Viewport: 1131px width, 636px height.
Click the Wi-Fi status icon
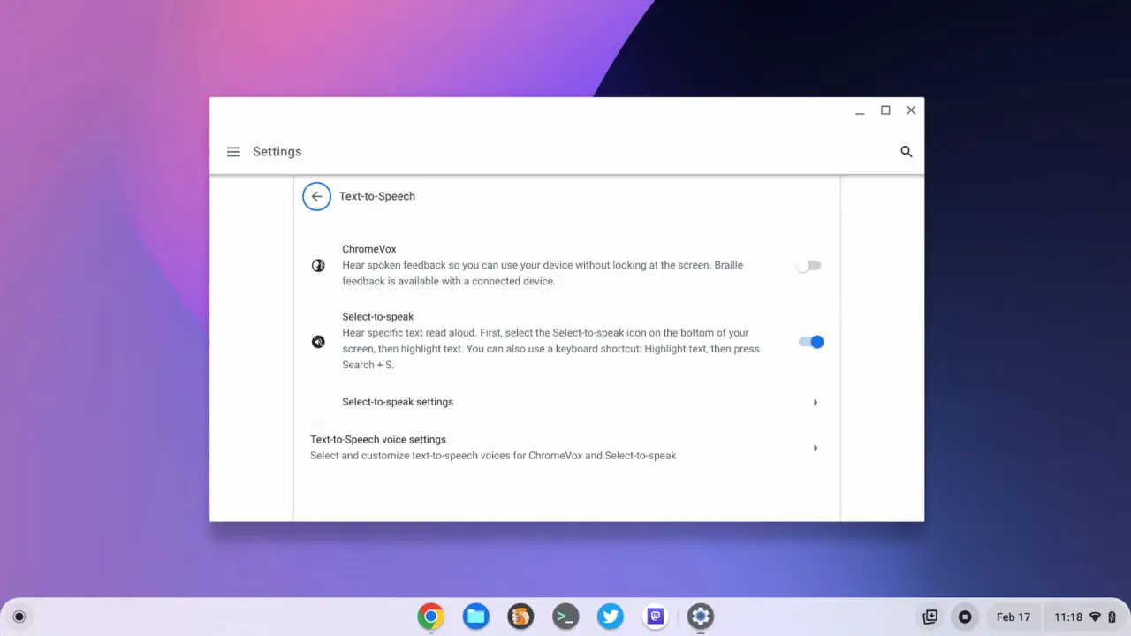point(1095,617)
